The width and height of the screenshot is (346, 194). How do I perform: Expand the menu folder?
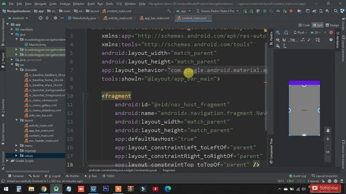coord(17,145)
